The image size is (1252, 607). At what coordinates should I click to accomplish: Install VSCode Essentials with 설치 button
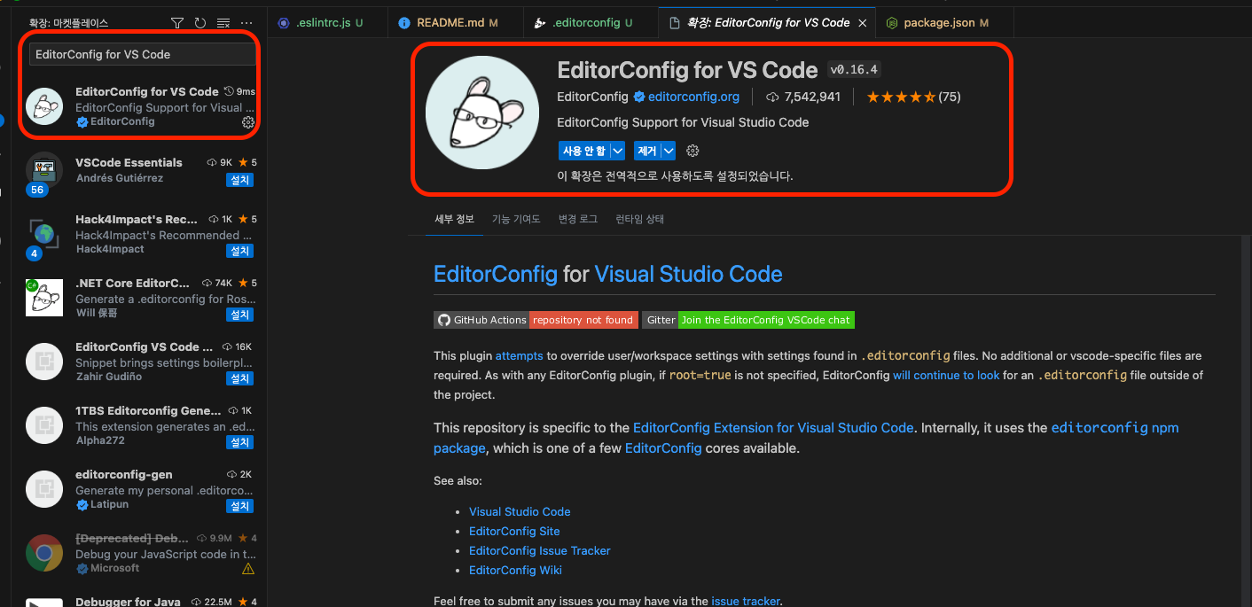click(239, 180)
